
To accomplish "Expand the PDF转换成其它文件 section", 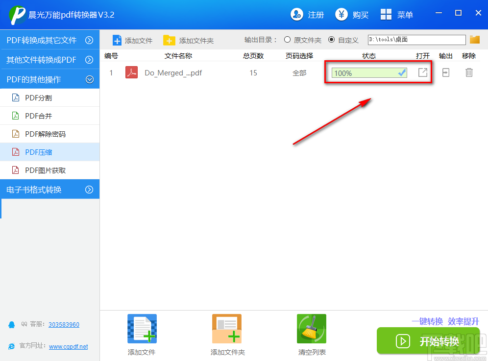I will [x=50, y=40].
